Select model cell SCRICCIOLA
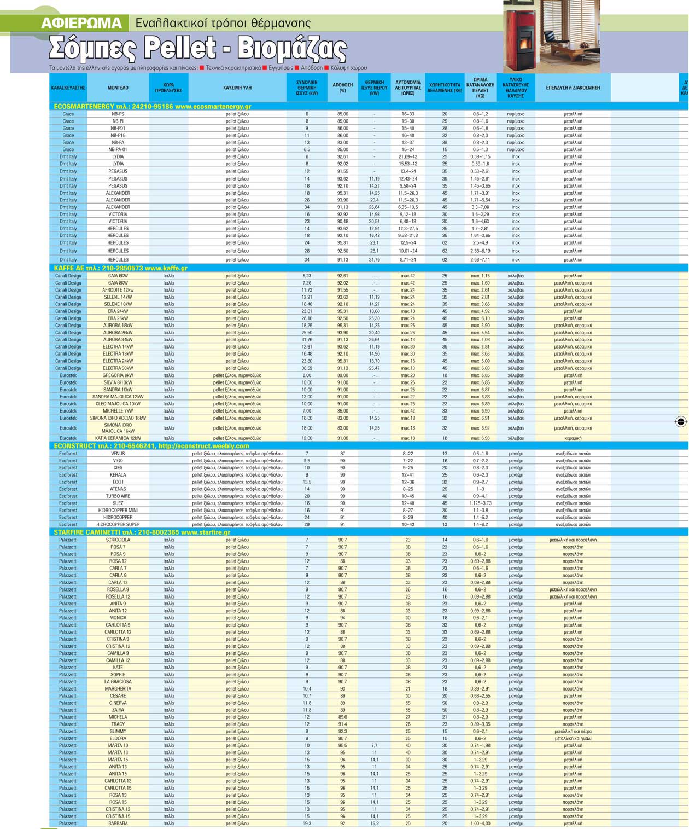689x829 pixels. 118,540
